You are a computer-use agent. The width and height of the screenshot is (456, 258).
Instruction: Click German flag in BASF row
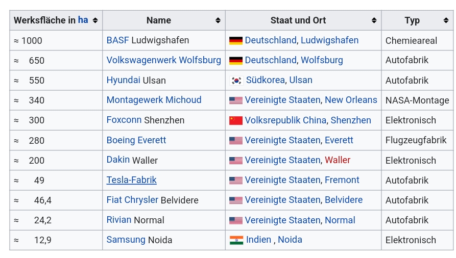[236, 41]
